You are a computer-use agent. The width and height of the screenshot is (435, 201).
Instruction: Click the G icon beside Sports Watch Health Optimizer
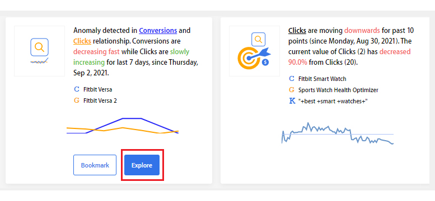point(292,90)
